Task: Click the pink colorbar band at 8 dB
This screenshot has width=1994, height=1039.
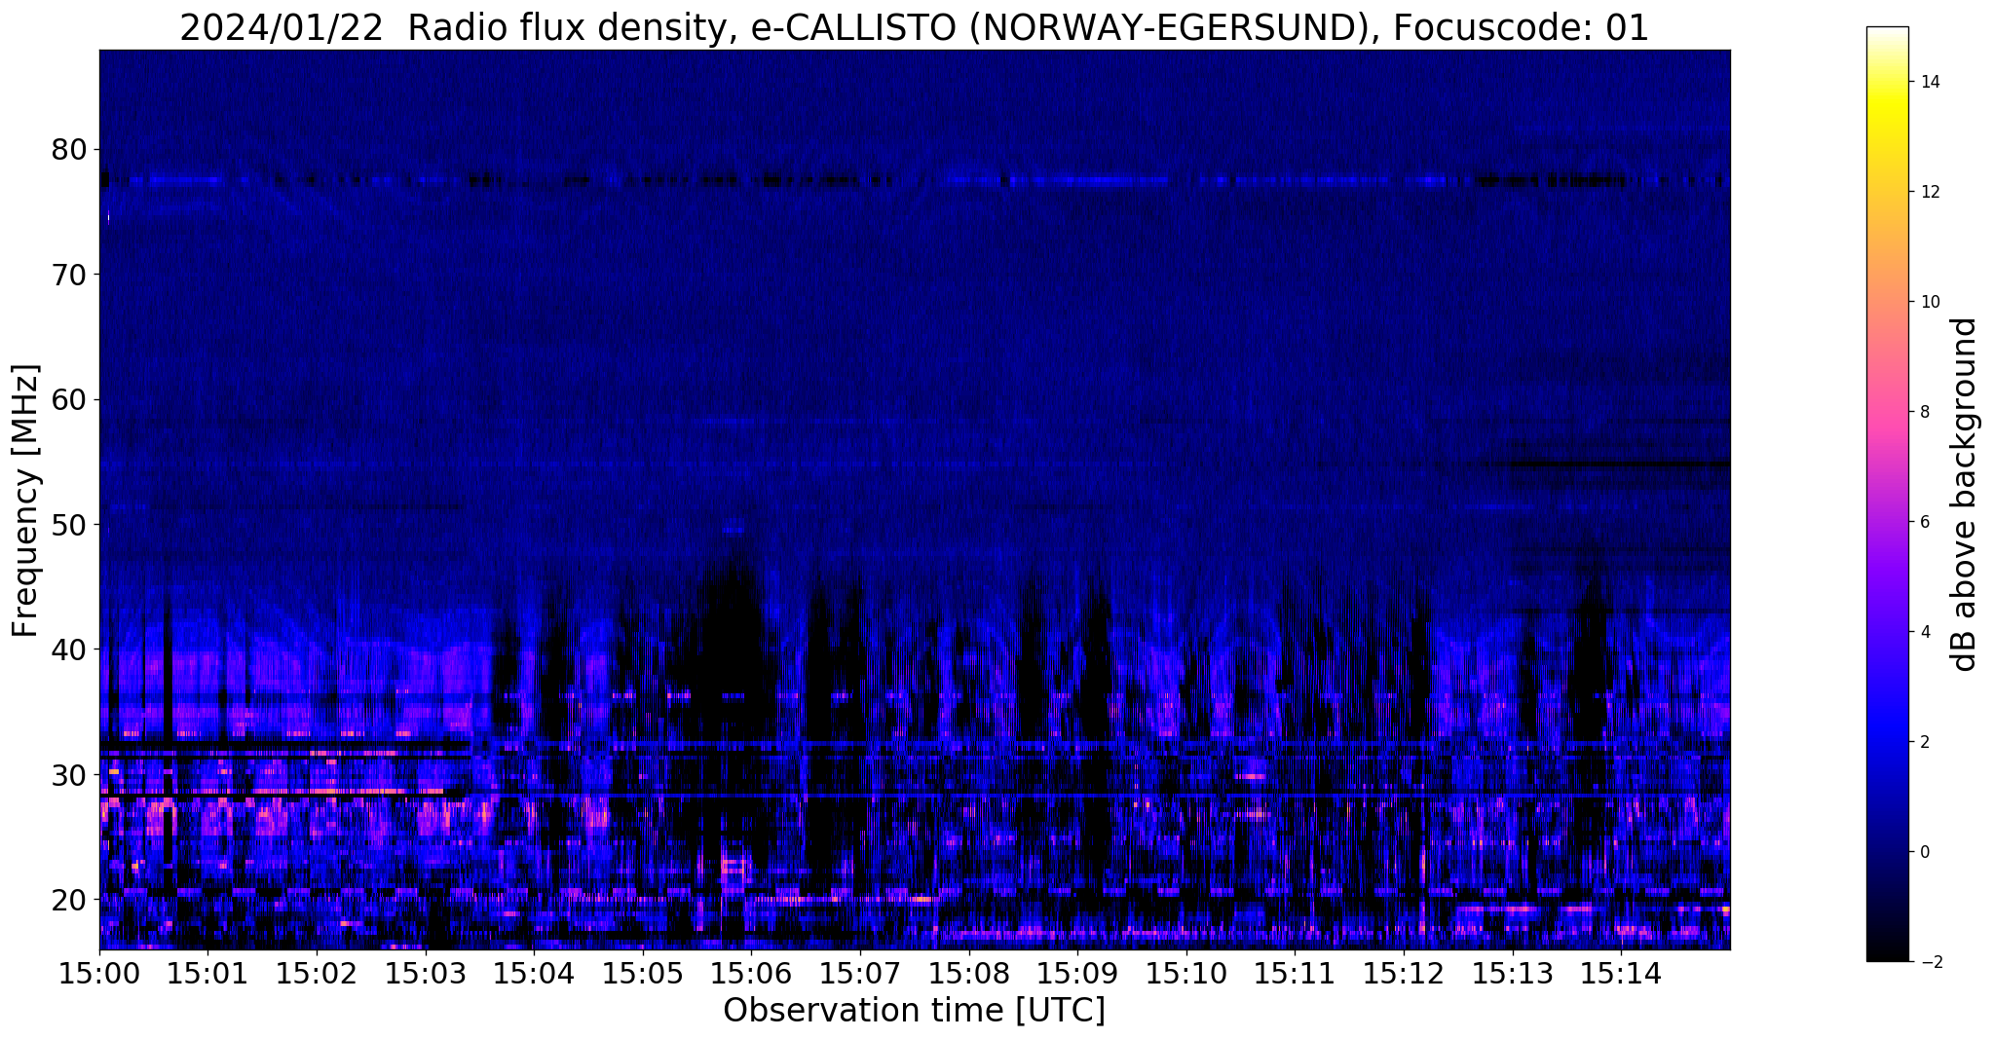Action: tap(1887, 412)
